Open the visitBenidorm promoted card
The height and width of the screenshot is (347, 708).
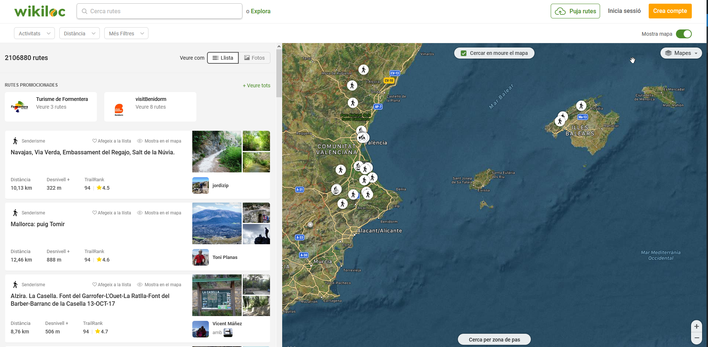(x=150, y=107)
